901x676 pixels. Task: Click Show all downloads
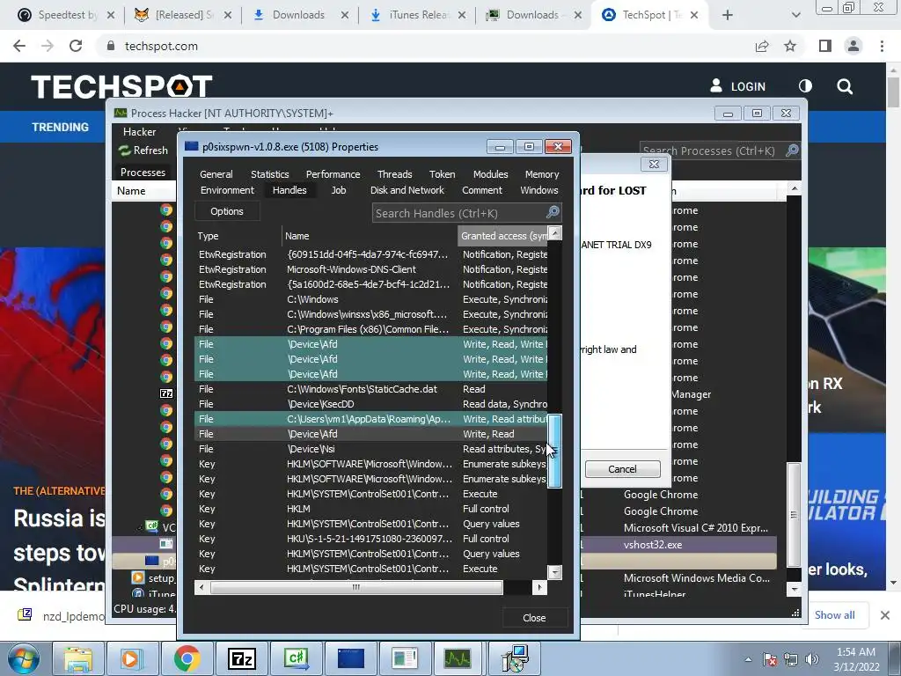tap(834, 615)
